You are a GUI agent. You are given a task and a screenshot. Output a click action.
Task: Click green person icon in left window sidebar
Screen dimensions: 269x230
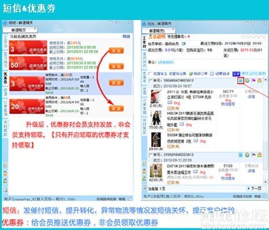[5, 180]
